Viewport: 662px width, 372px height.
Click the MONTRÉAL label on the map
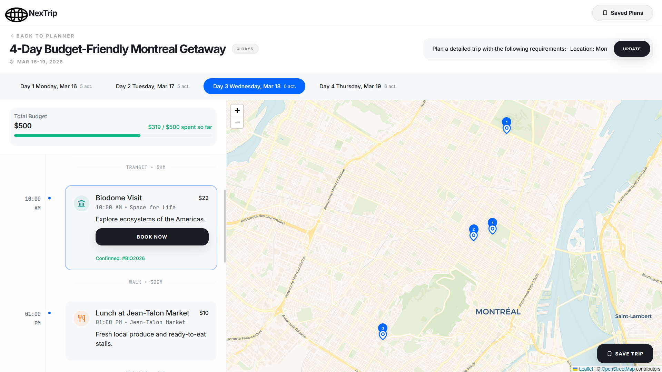[x=498, y=312]
